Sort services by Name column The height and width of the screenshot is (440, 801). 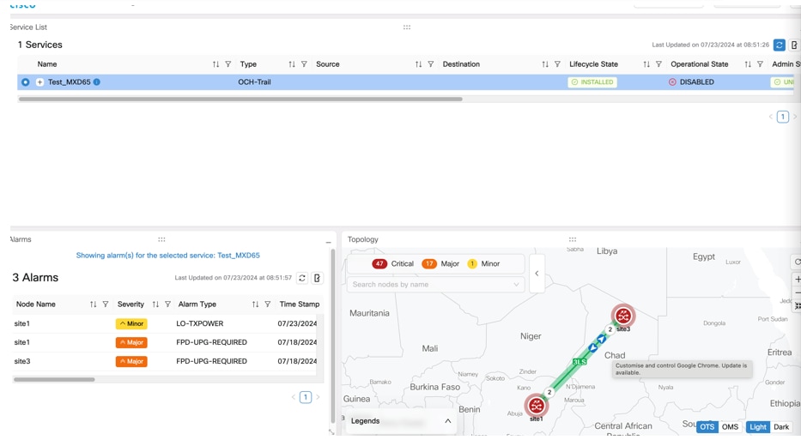point(215,64)
